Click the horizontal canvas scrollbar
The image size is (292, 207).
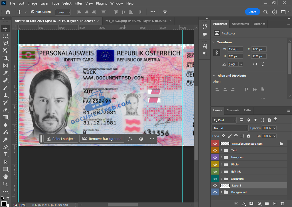coord(123,205)
